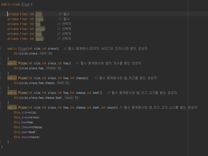Click the value 0 after the beef hint
The width and height of the screenshot is (208, 156).
click(x=67, y=83)
